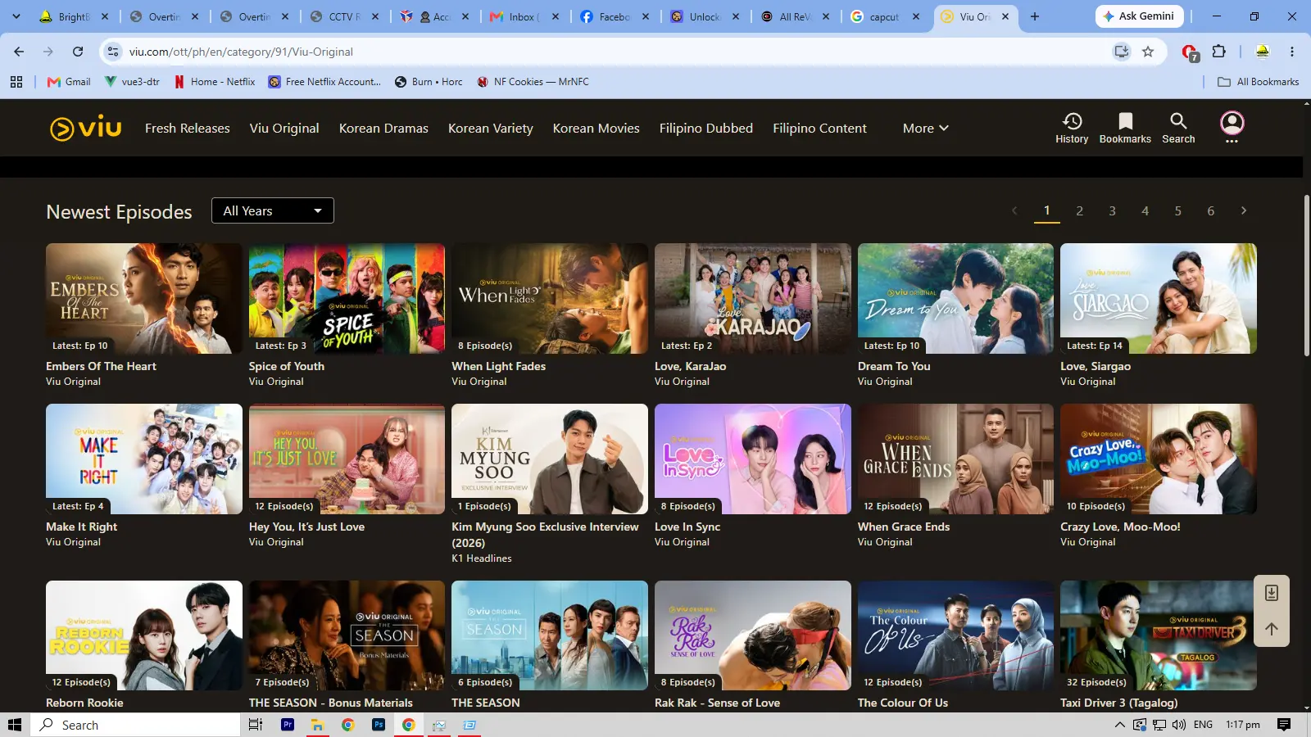Open Korean Movies category
The width and height of the screenshot is (1311, 737).
pyautogui.click(x=597, y=129)
